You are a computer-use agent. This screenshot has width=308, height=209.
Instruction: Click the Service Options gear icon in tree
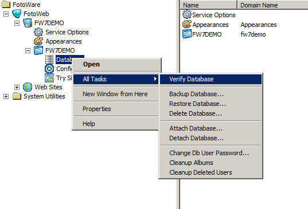pyautogui.click(x=38, y=32)
